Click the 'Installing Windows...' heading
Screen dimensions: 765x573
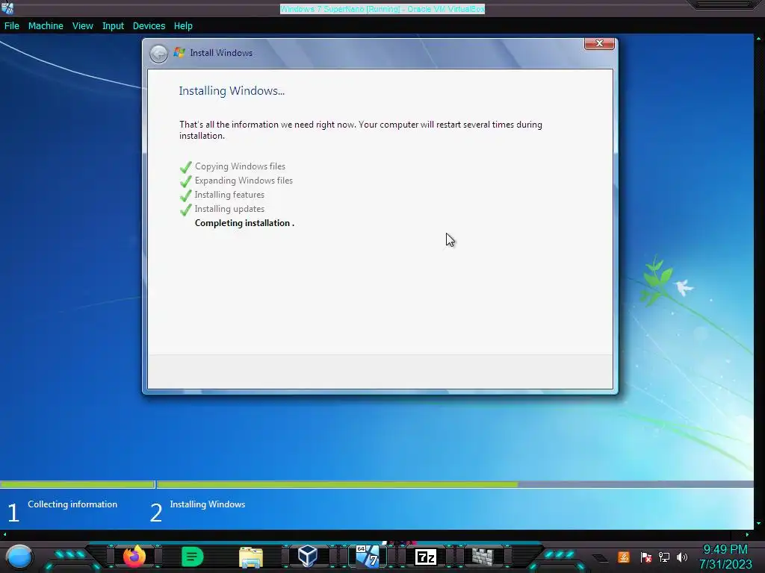[232, 91]
